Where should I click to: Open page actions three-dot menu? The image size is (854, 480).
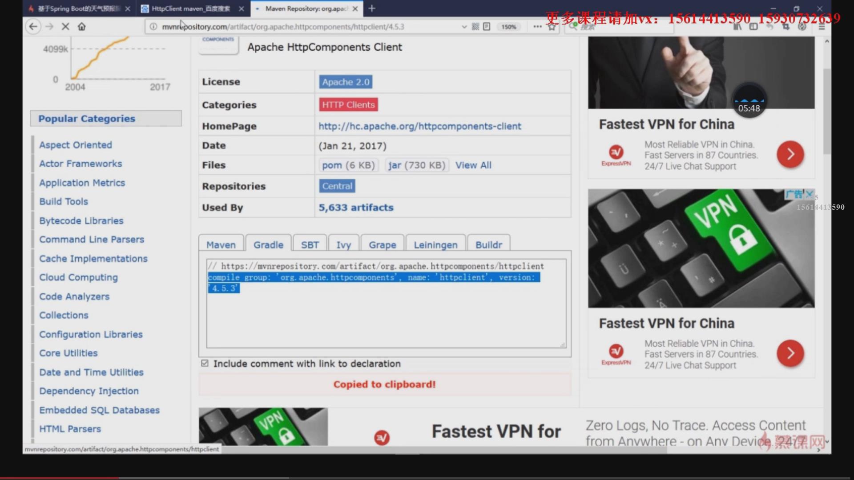(537, 27)
